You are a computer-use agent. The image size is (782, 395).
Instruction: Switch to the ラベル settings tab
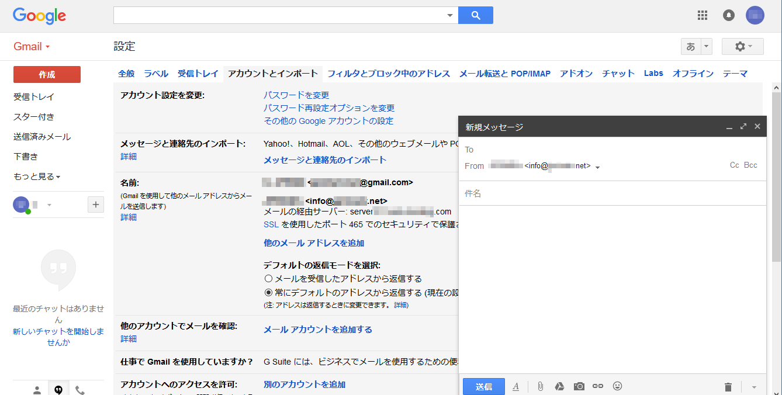point(156,74)
